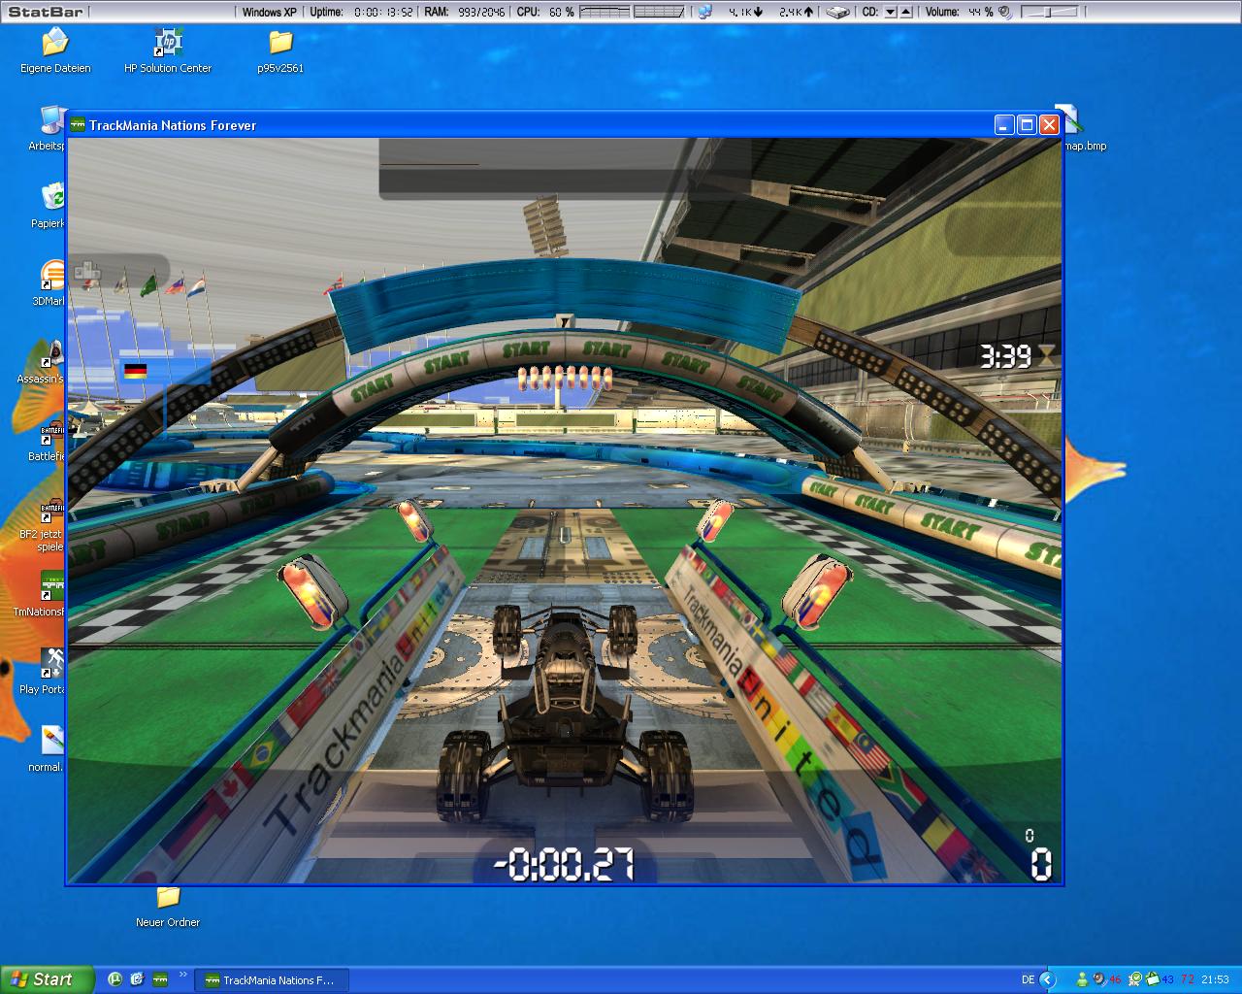1242x994 pixels.
Task: Click the TrackMania quick launch icon
Action: pos(160,979)
